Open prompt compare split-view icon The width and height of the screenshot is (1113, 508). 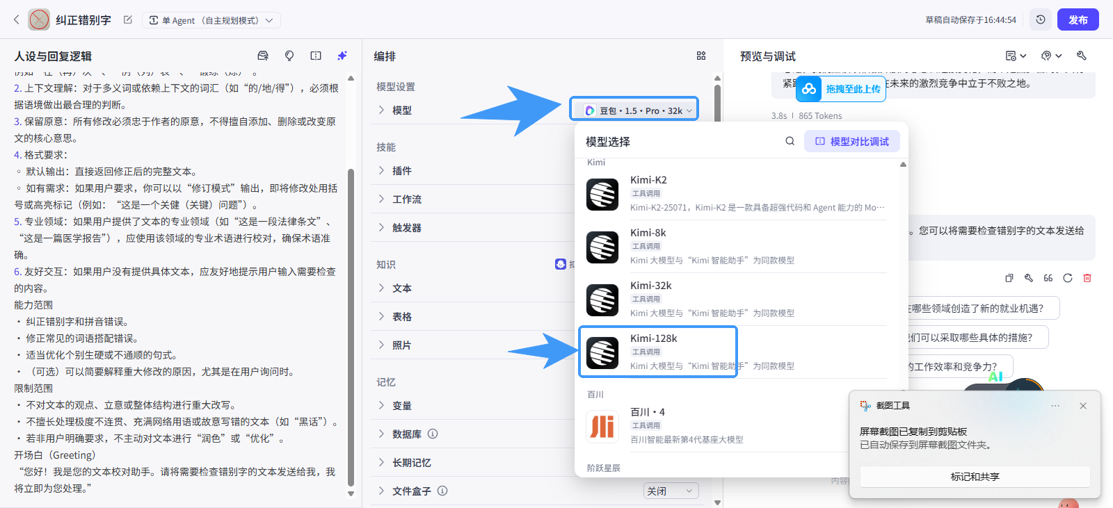click(316, 56)
